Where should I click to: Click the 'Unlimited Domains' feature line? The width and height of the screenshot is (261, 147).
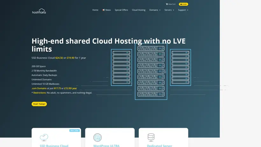point(41,79)
